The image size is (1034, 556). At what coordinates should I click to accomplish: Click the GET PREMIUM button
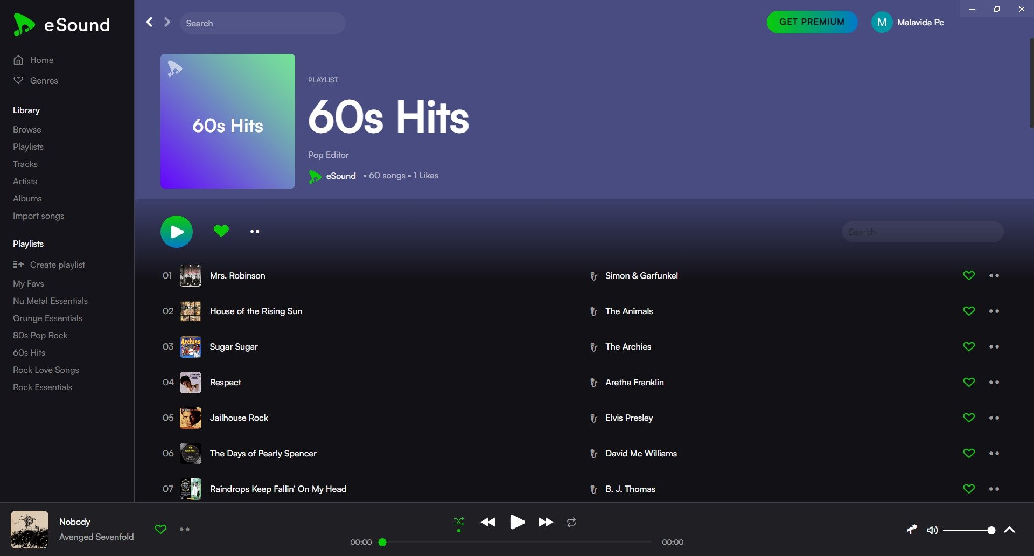[812, 22]
